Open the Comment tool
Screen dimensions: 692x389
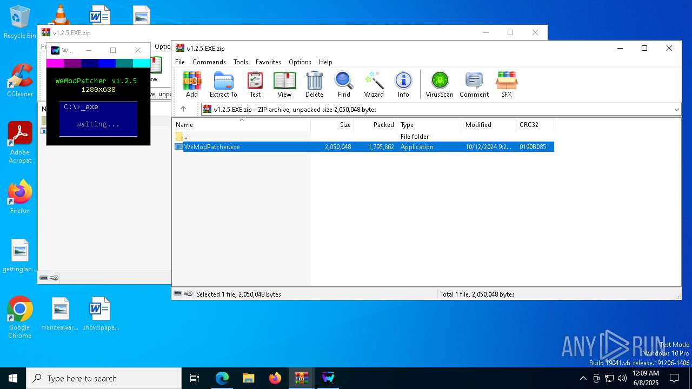tap(474, 85)
